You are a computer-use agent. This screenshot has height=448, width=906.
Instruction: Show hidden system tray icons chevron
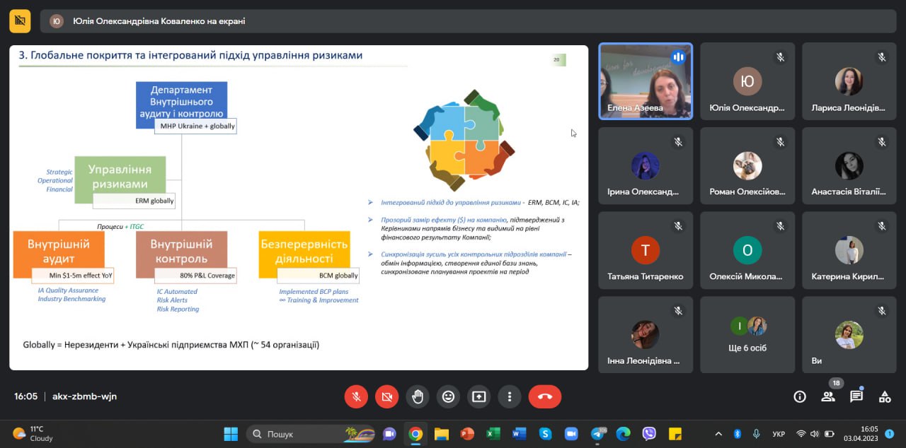coord(718,433)
